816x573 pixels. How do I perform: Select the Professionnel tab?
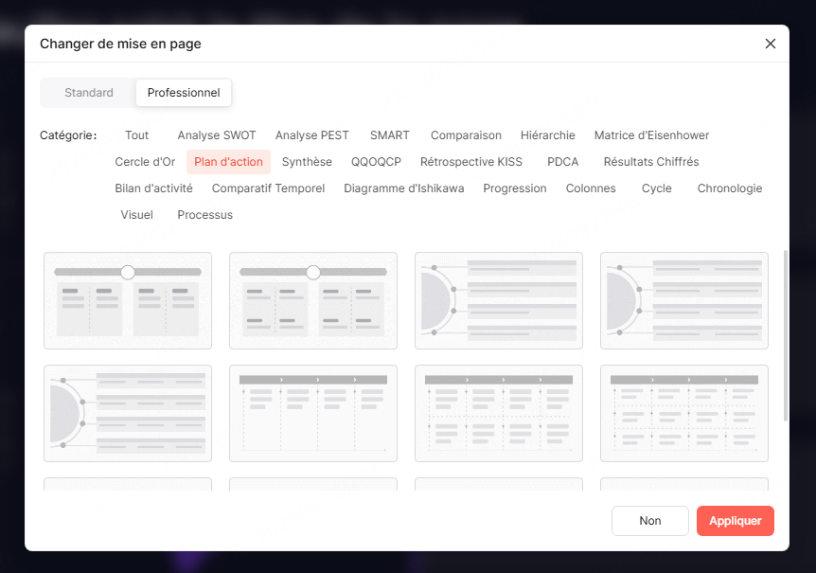click(x=184, y=93)
